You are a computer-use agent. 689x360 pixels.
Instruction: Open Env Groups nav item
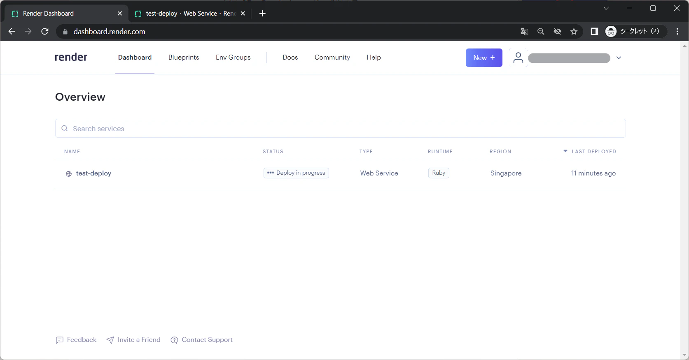click(x=233, y=58)
